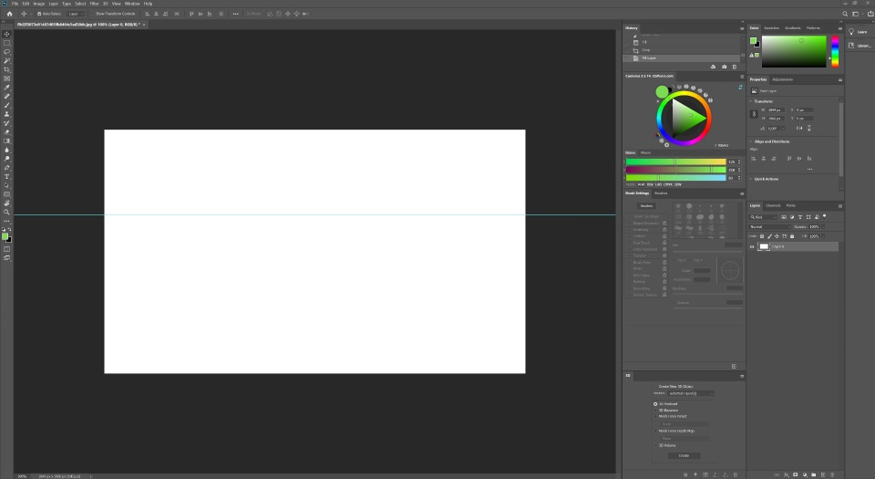Viewport: 875px width, 479px height.
Task: Select the Dodge tool
Action: coord(6,159)
